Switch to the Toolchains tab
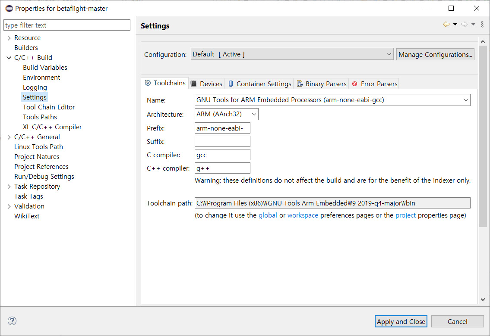 (x=165, y=83)
